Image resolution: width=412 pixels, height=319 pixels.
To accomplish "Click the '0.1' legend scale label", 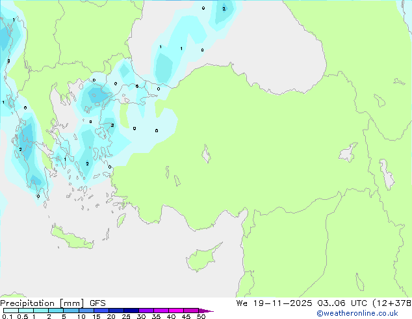I will pos(7,316).
